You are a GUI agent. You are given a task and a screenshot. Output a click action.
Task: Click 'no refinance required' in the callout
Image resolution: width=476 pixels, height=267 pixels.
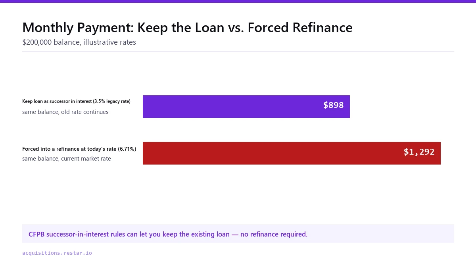[274, 234]
